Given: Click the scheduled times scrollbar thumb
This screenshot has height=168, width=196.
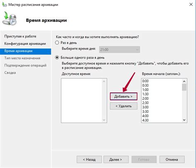Looking at the screenshot, I should pyautogui.click(x=184, y=87).
